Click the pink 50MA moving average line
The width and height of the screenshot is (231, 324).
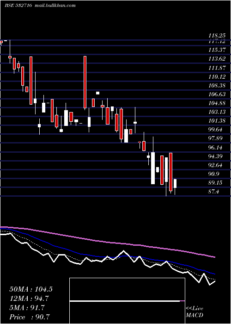click(x=107, y=242)
